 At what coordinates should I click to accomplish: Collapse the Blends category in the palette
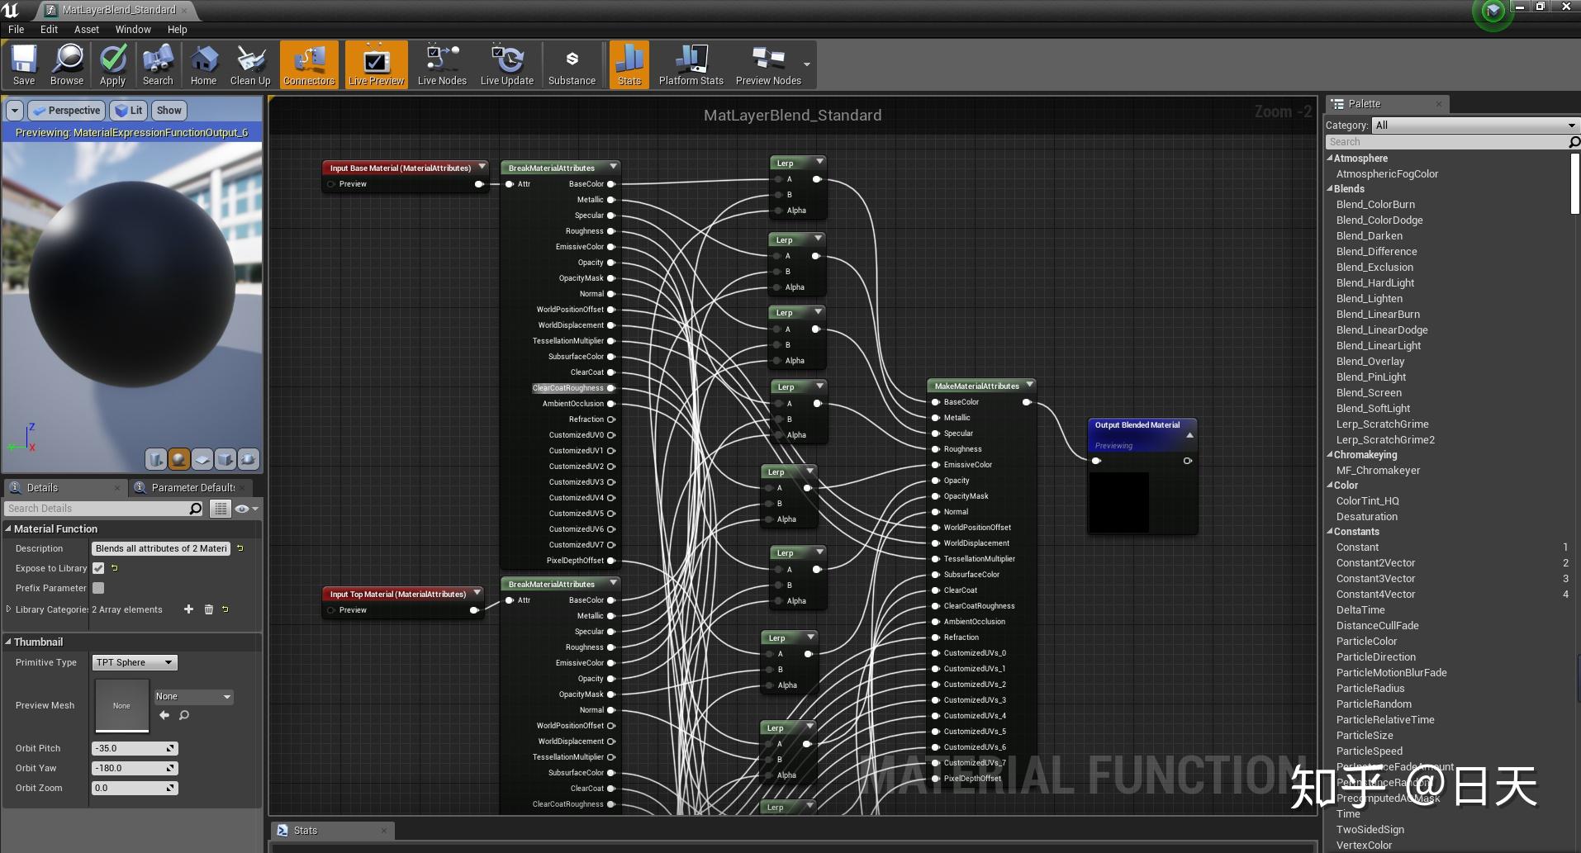[1331, 189]
